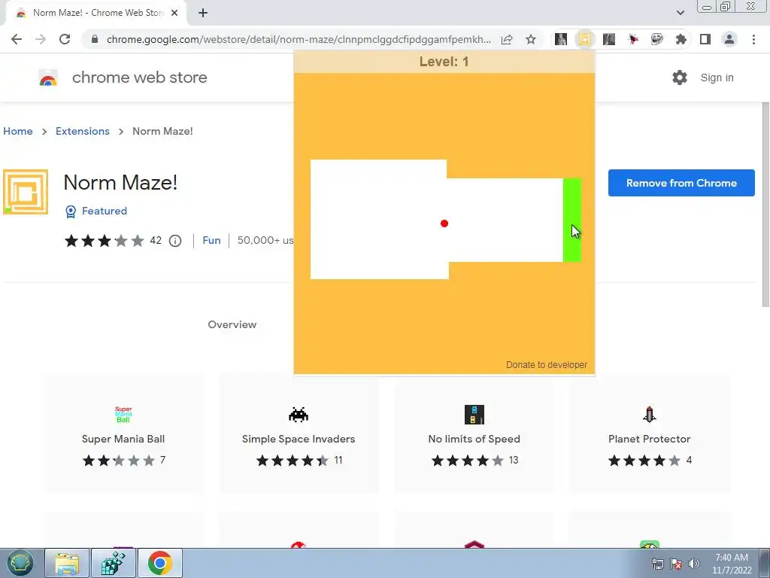Go to Home breadcrumb link
This screenshot has height=578, width=770.
[18, 131]
